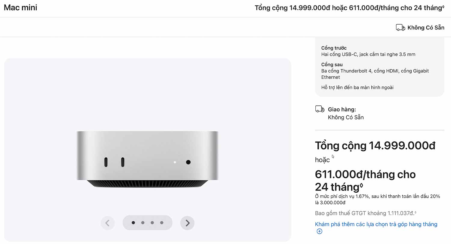The image size is (451, 244).
Task: Click the next image arrow in gallery
Action: [x=187, y=223]
